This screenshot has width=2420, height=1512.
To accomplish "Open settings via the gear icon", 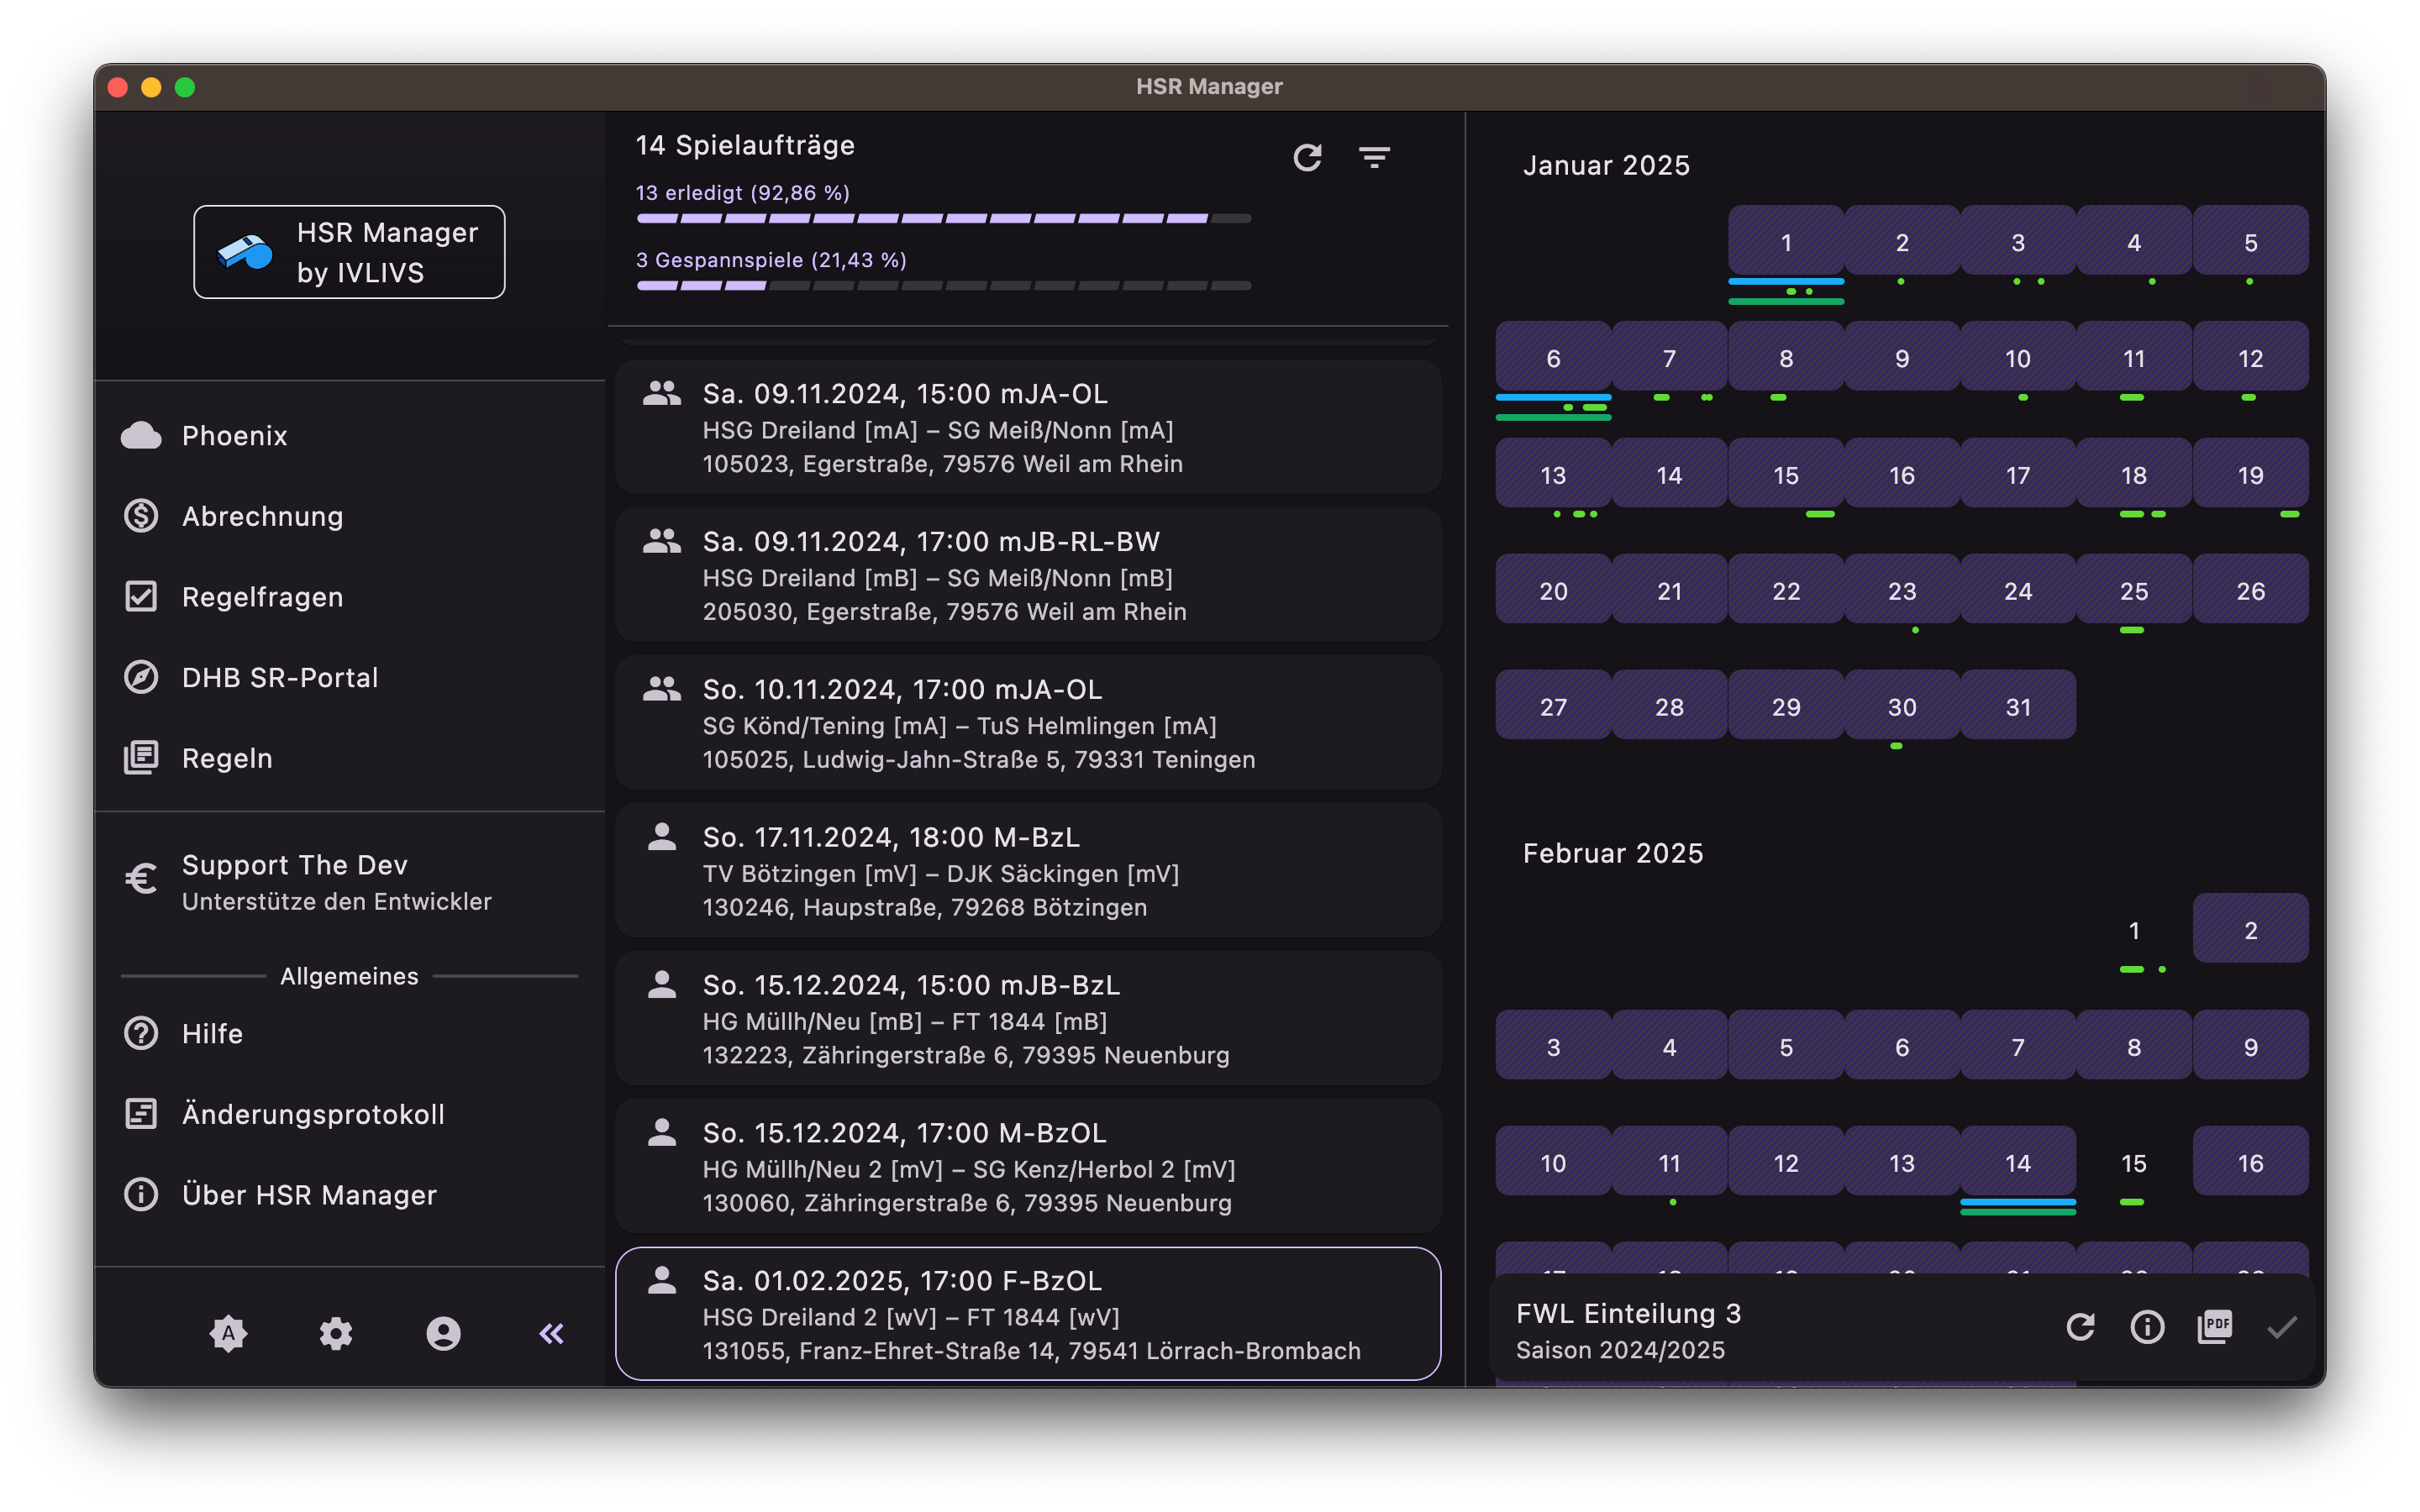I will pos(336,1333).
